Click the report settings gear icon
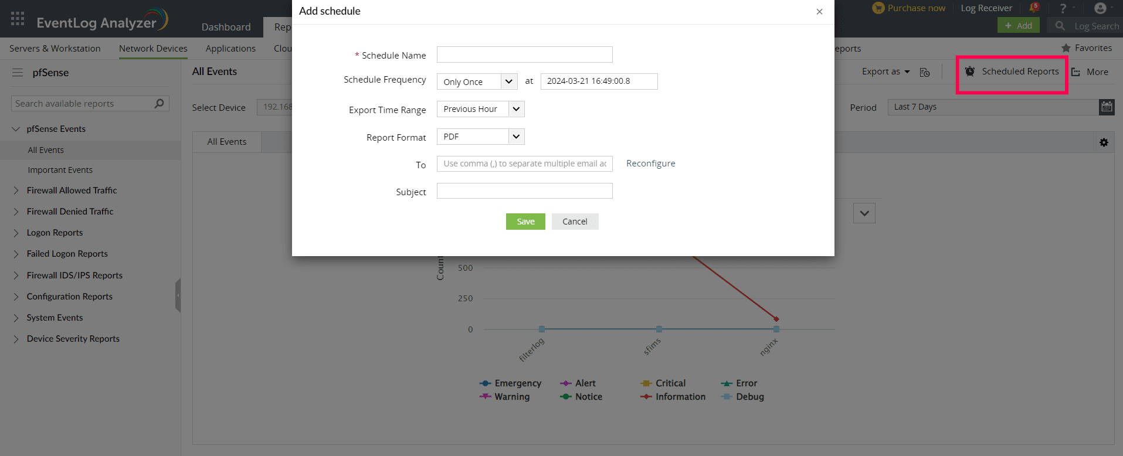 [1104, 142]
